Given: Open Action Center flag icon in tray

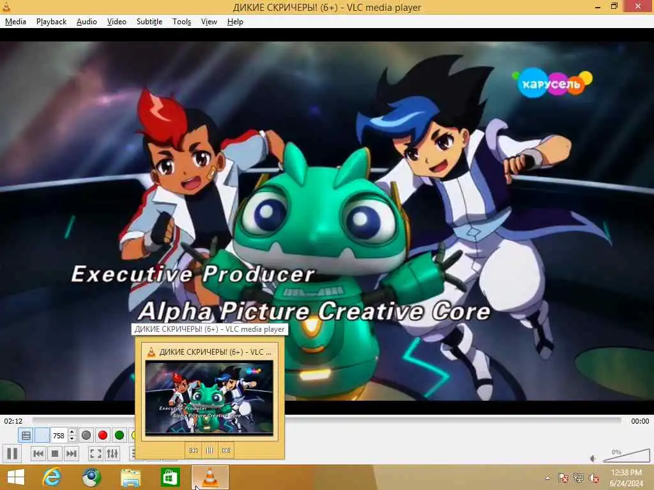Looking at the screenshot, I should 563,478.
